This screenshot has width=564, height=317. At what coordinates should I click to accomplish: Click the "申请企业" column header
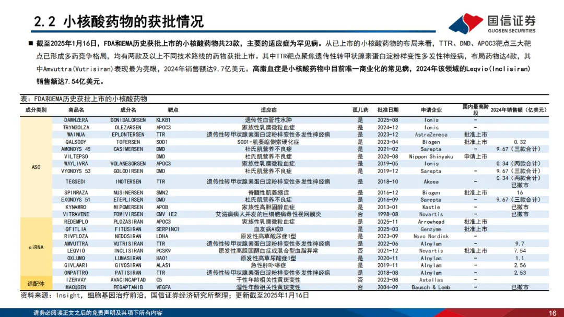431,110
